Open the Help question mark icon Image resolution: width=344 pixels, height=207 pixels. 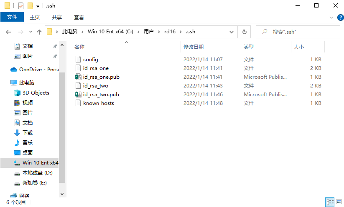point(341,17)
